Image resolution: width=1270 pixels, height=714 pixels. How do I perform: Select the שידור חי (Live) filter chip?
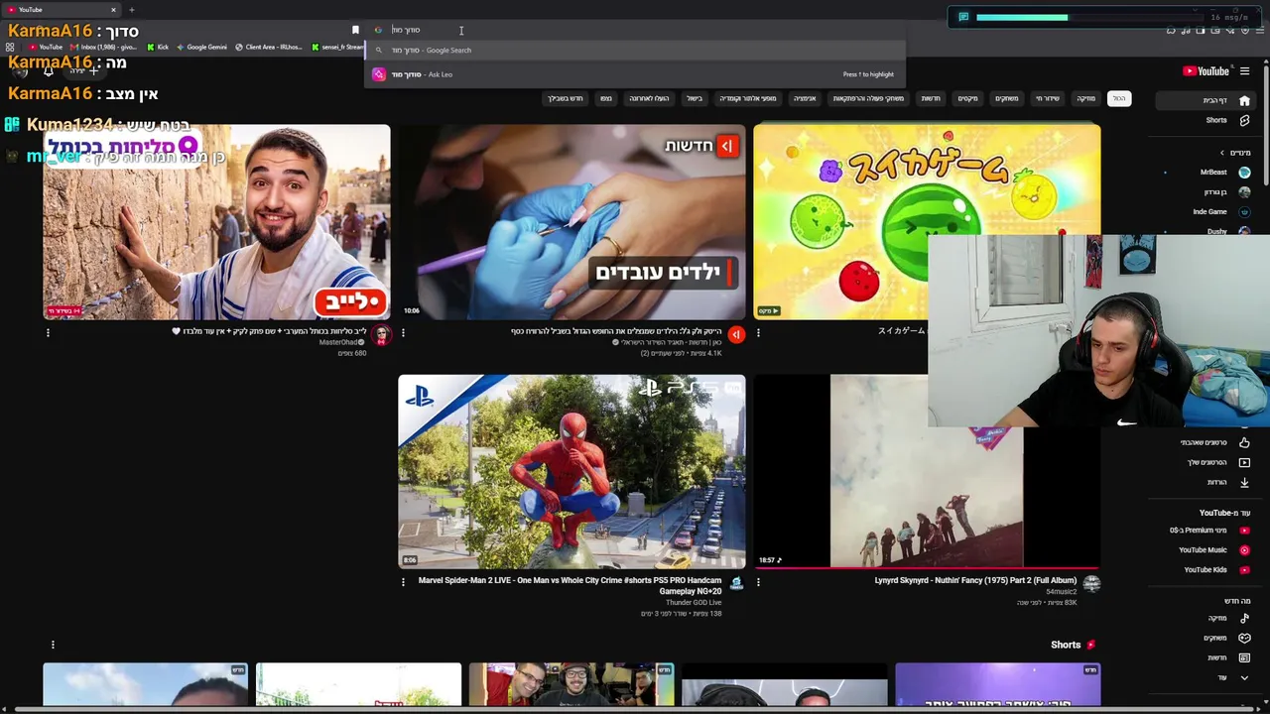(x=1048, y=98)
